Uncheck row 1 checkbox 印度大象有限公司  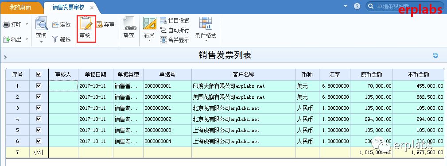coord(39,86)
